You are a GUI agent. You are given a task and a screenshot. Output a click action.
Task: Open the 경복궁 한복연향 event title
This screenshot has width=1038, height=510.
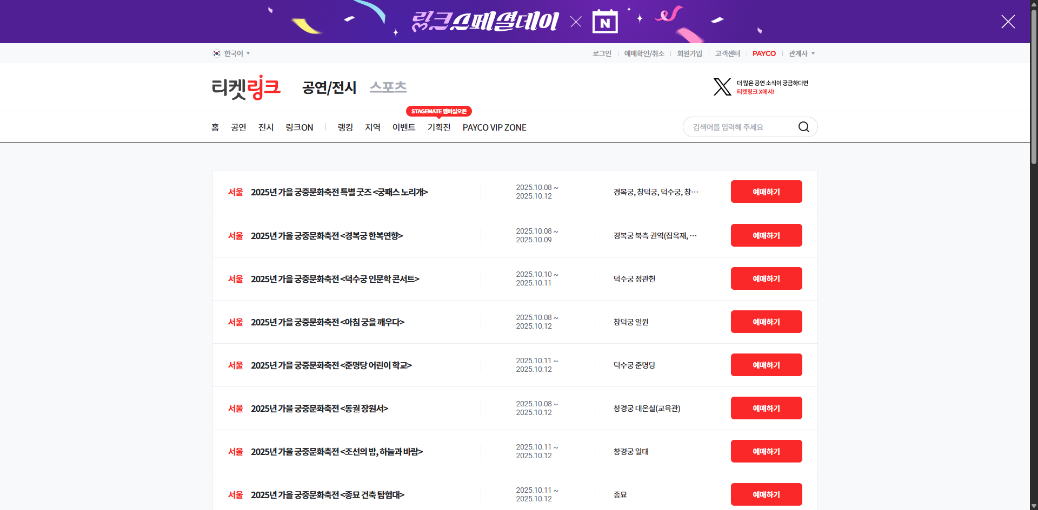(x=327, y=236)
